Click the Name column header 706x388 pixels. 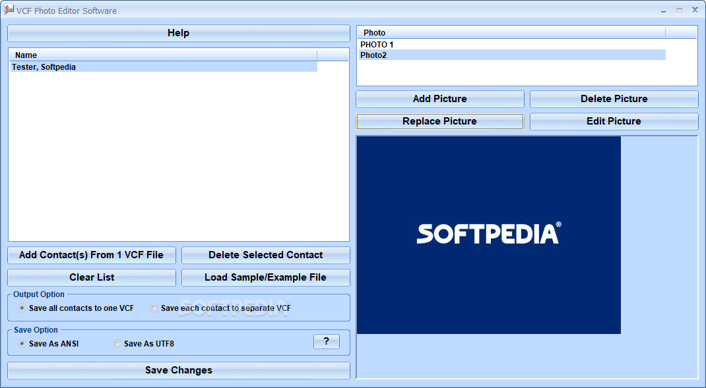tap(164, 55)
